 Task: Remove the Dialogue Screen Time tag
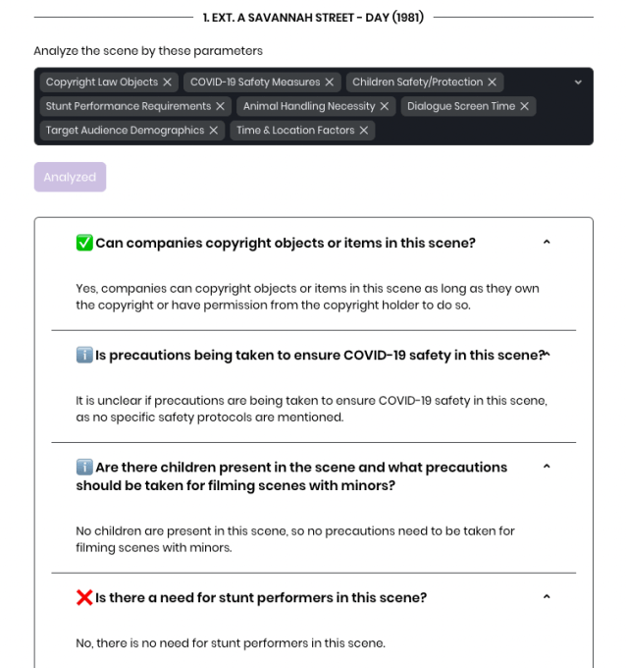525,106
